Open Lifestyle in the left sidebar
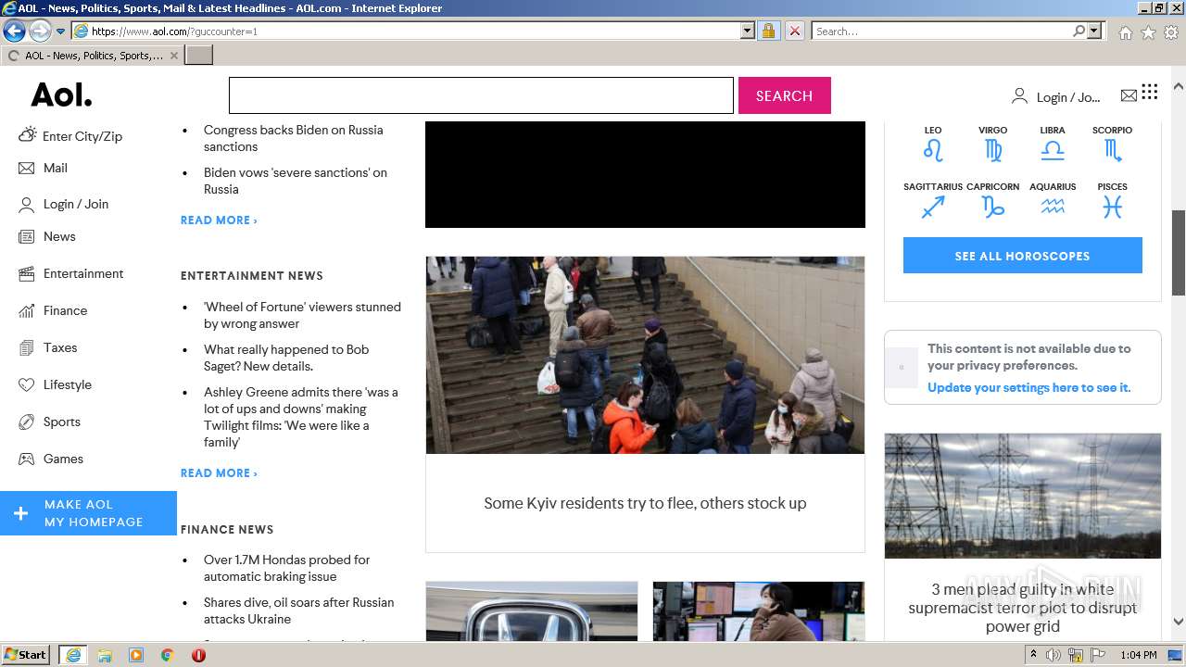The width and height of the screenshot is (1186, 667). tap(56, 384)
